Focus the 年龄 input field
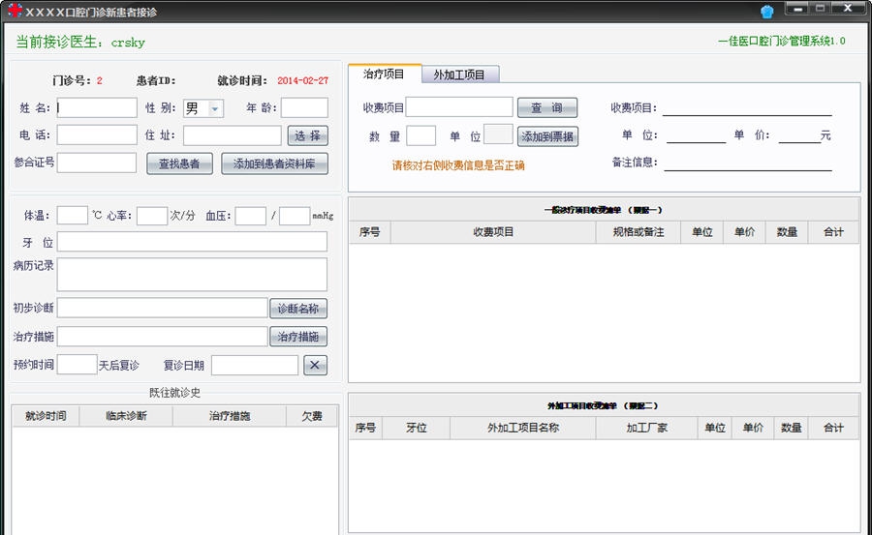Screen dimensions: 872x535 point(304,107)
